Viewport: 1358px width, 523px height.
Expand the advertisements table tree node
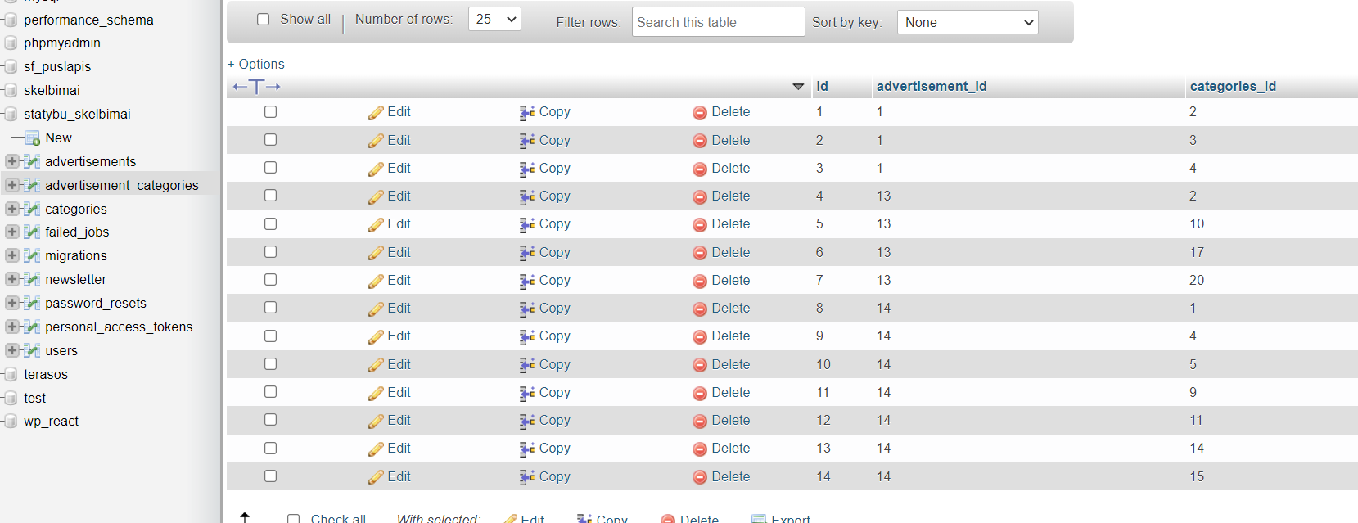pos(12,161)
